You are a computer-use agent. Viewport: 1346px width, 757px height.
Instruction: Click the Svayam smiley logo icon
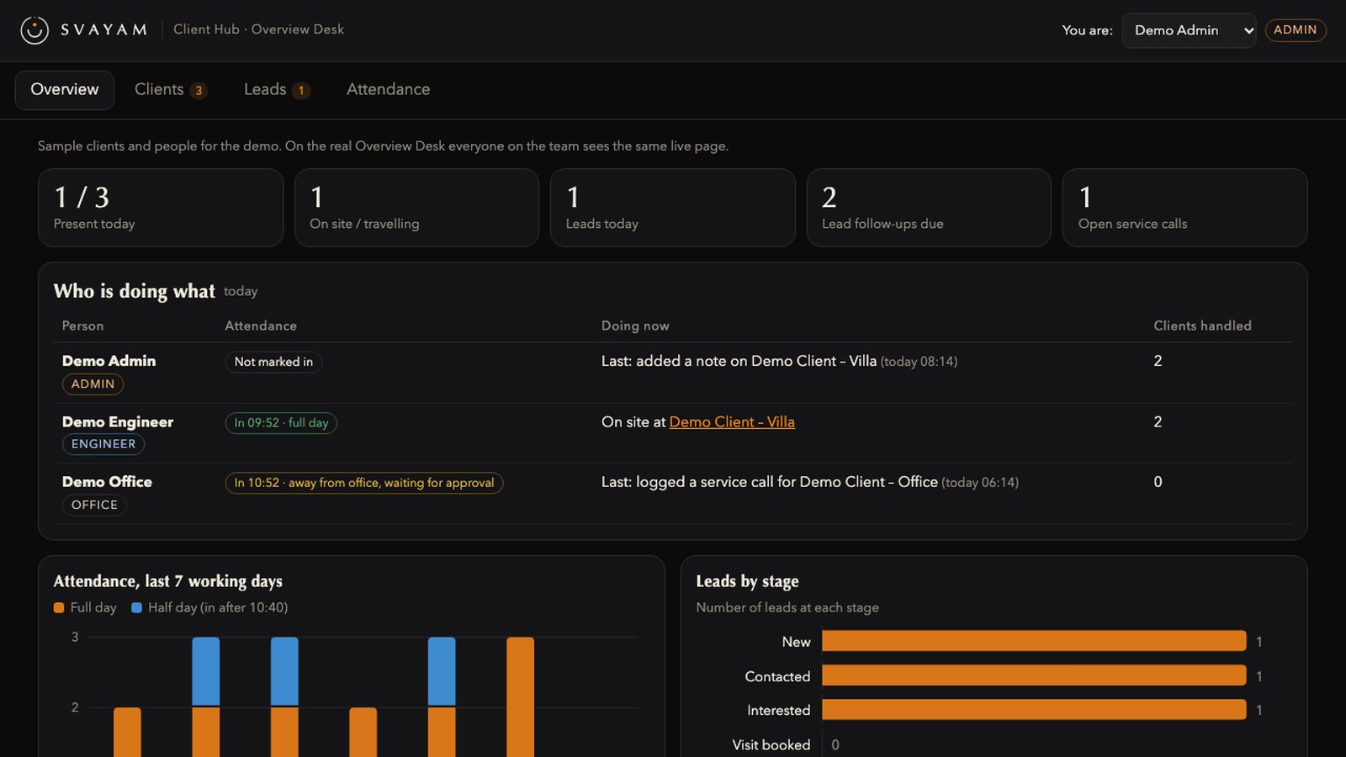point(34,29)
